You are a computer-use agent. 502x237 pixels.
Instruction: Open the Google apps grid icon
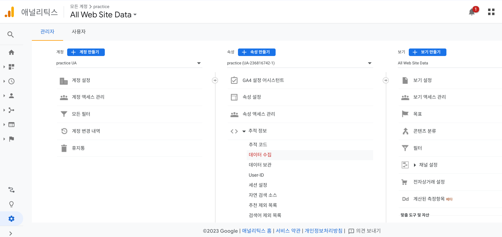(x=491, y=12)
